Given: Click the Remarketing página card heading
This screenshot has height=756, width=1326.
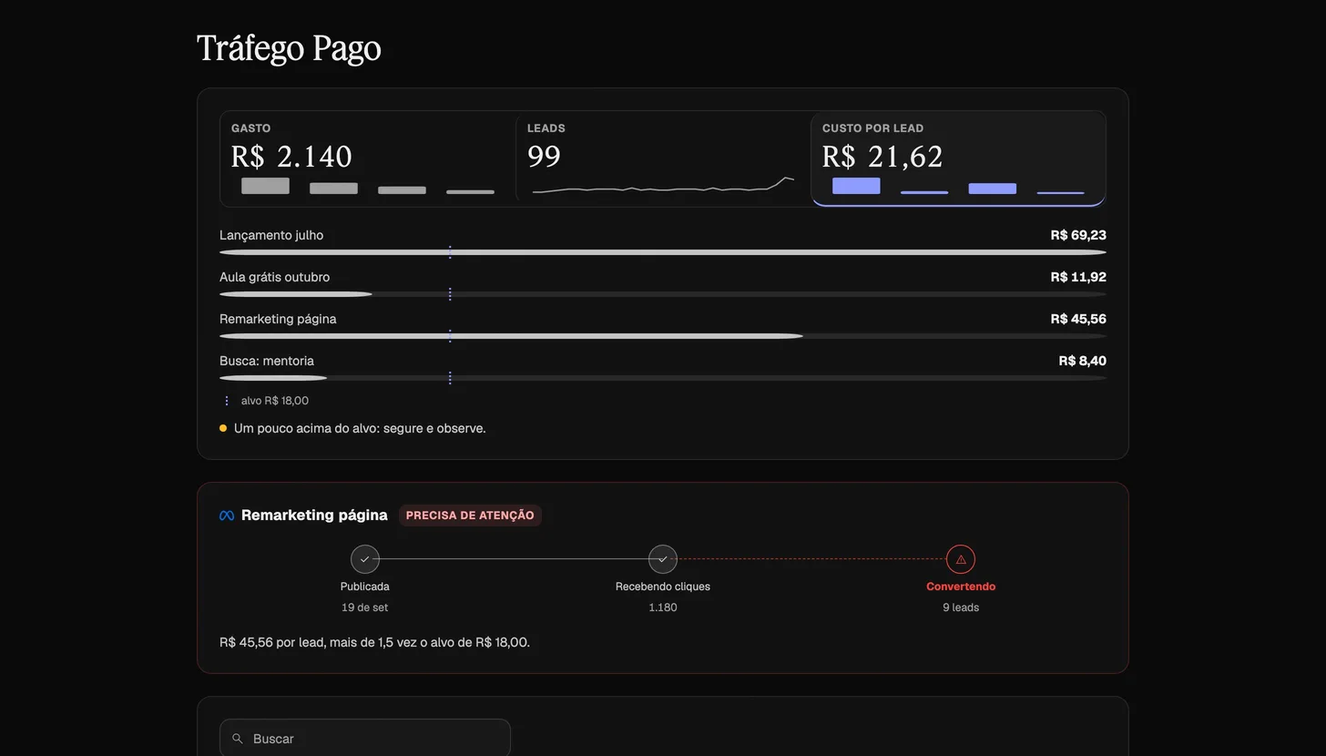Looking at the screenshot, I should (x=314, y=516).
